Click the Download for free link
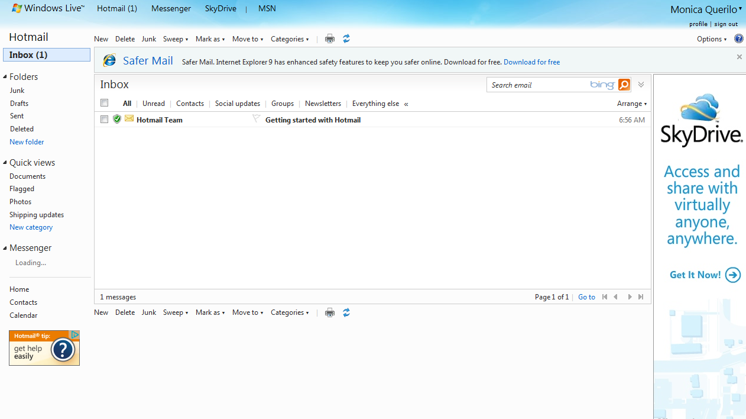The width and height of the screenshot is (746, 419). coord(531,62)
